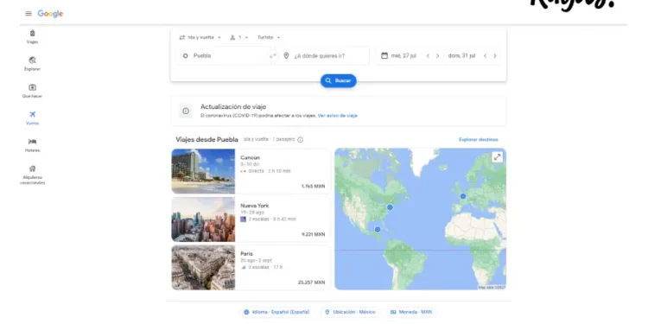Open the Turista cabin class dropdown
This screenshot has height=324, width=648.
269,38
